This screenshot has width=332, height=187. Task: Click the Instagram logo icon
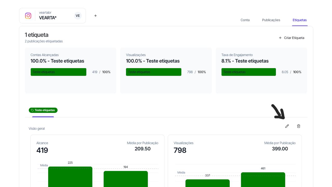28,16
